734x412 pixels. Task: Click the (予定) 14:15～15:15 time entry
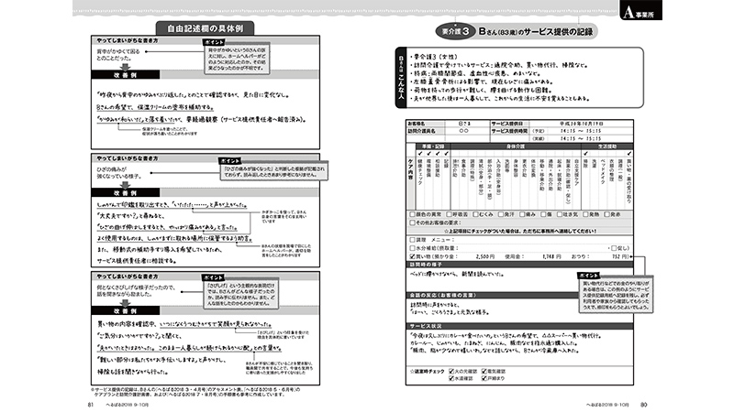click(x=567, y=131)
